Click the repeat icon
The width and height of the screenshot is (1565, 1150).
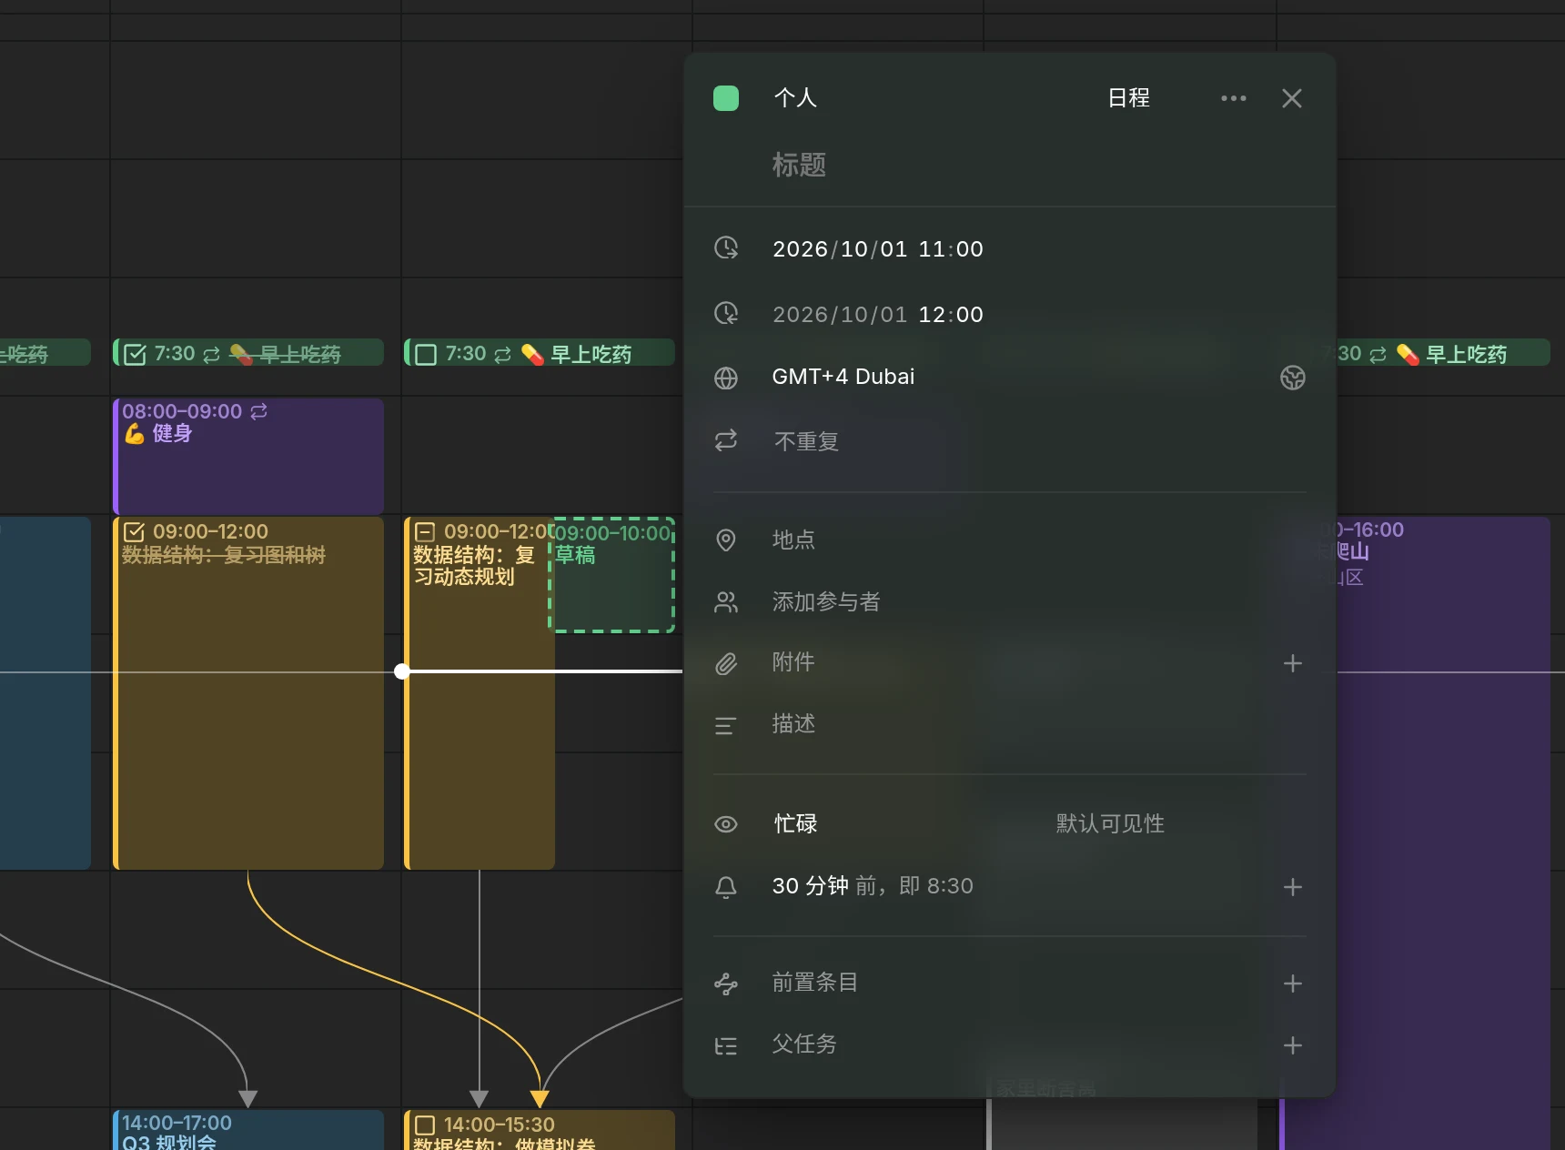(x=726, y=441)
